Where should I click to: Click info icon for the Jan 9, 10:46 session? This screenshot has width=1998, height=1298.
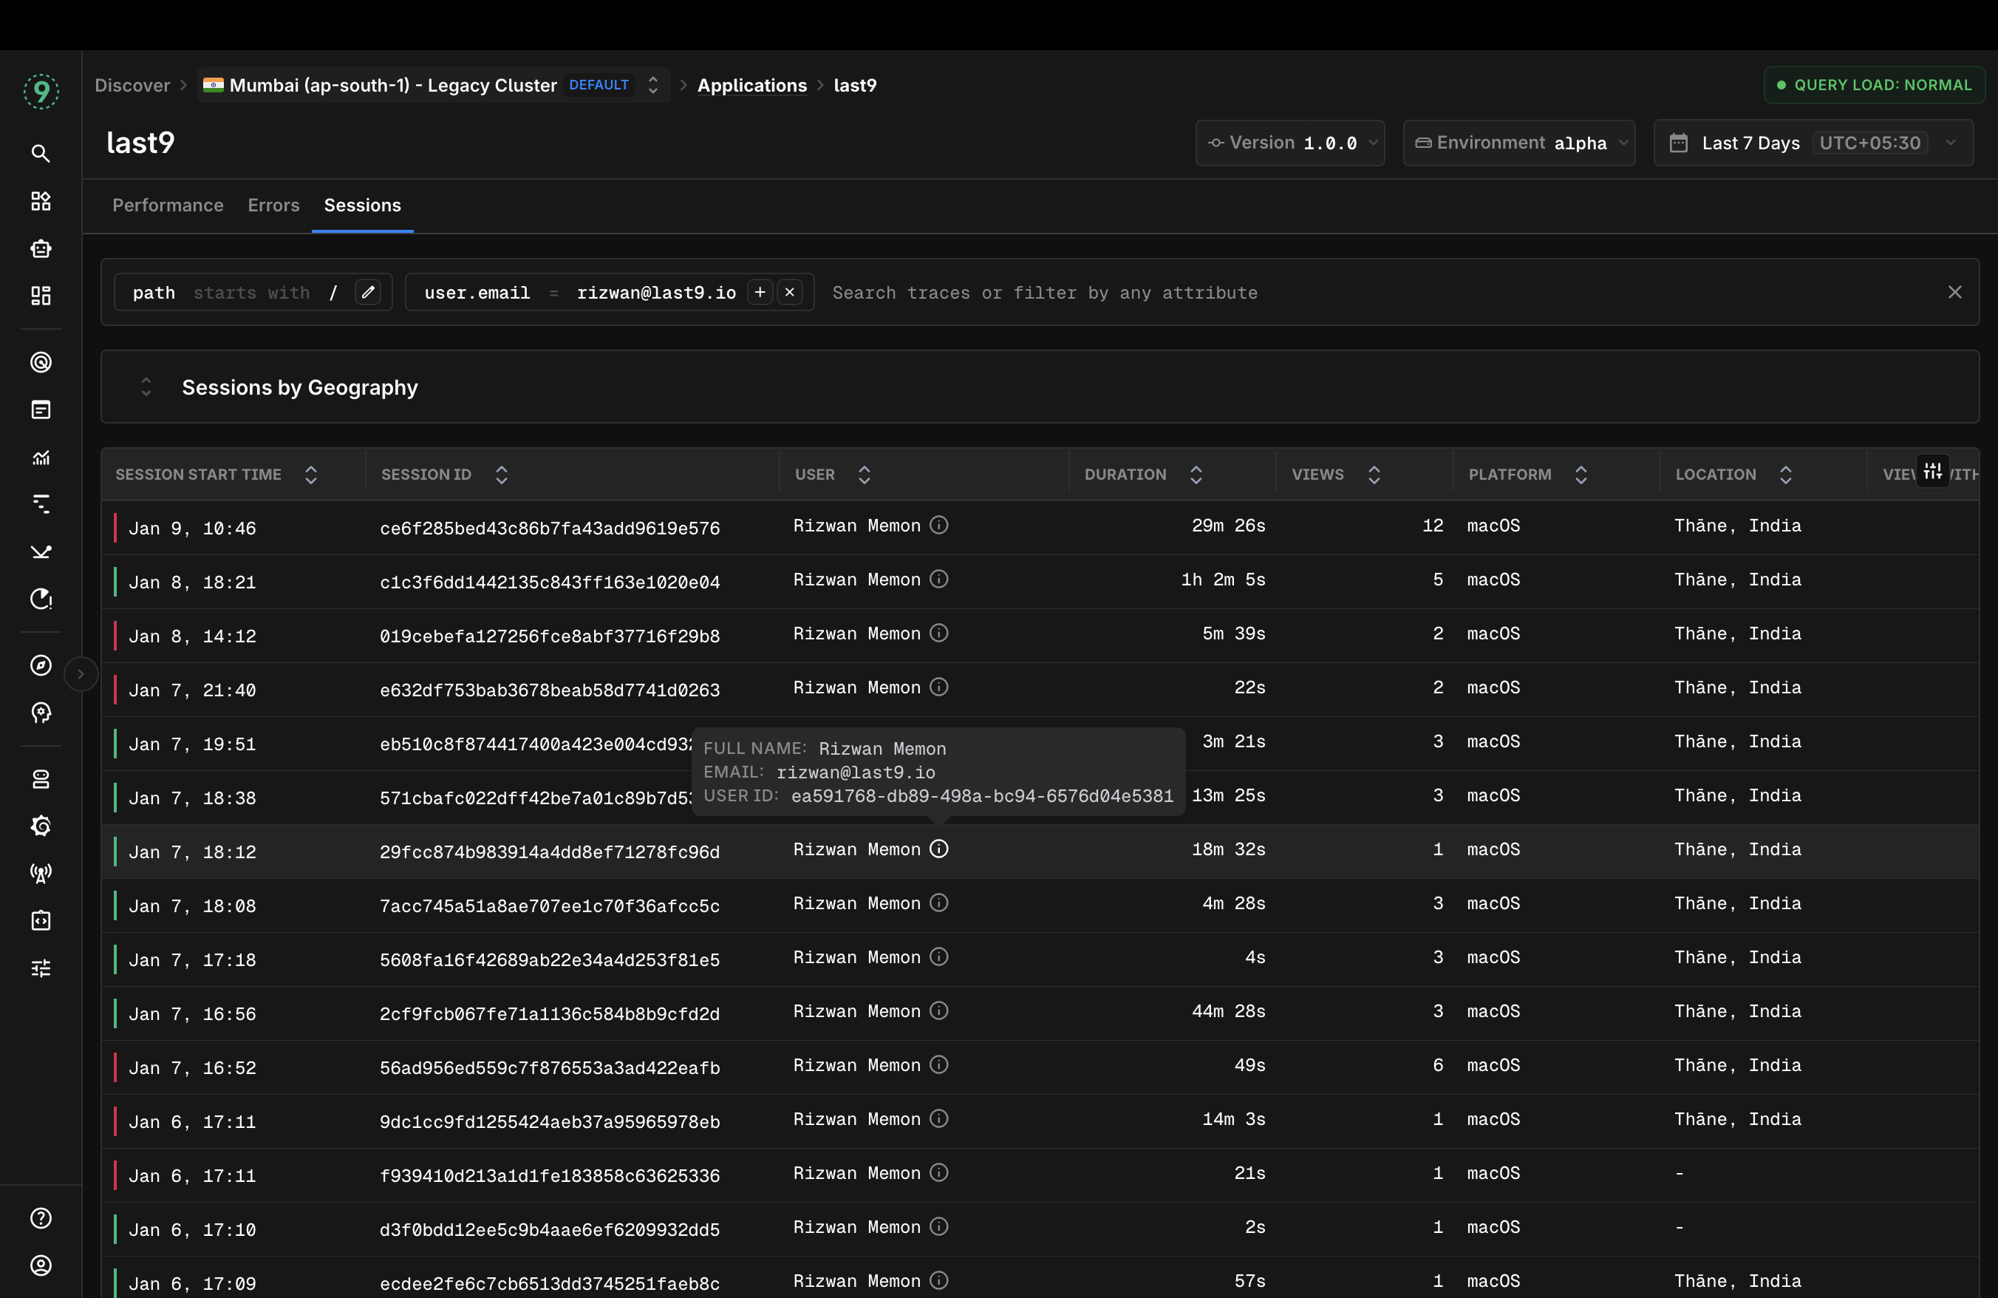(x=938, y=526)
